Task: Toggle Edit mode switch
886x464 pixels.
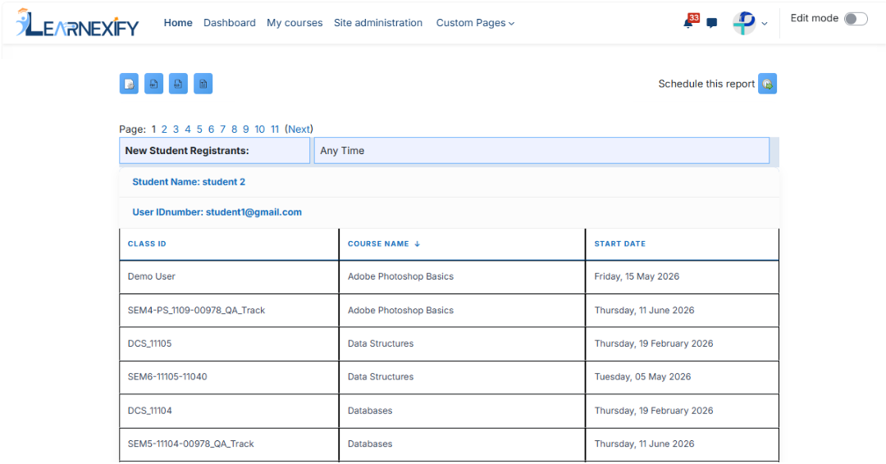Action: coord(856,19)
